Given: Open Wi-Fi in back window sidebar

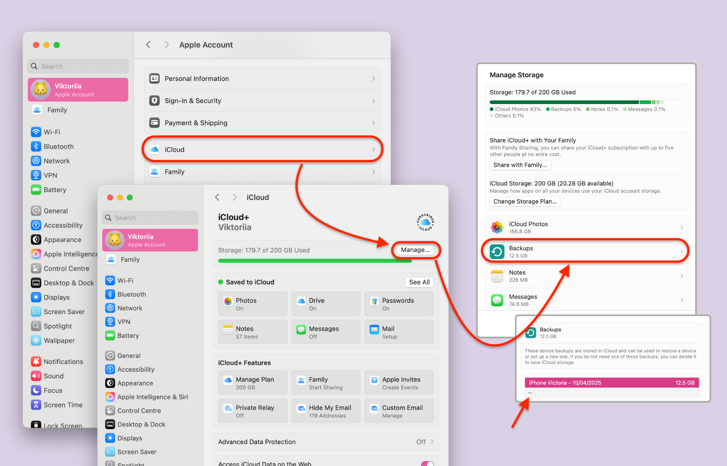Looking at the screenshot, I should pyautogui.click(x=46, y=132).
